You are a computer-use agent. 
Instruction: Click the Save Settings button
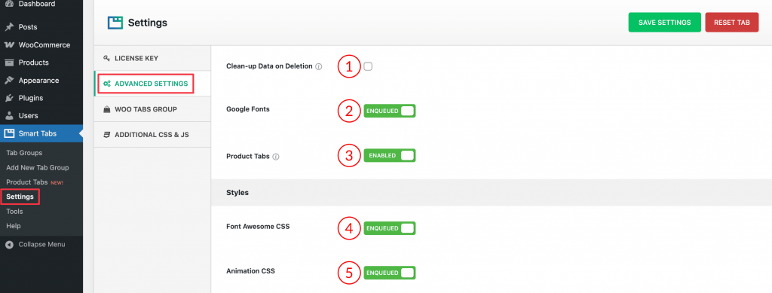[x=665, y=23]
